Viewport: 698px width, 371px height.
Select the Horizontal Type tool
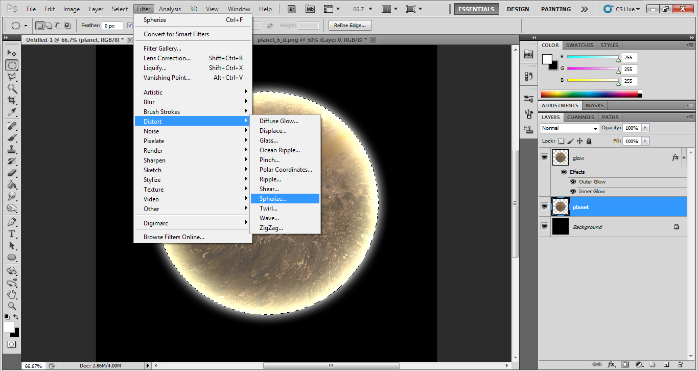12,234
